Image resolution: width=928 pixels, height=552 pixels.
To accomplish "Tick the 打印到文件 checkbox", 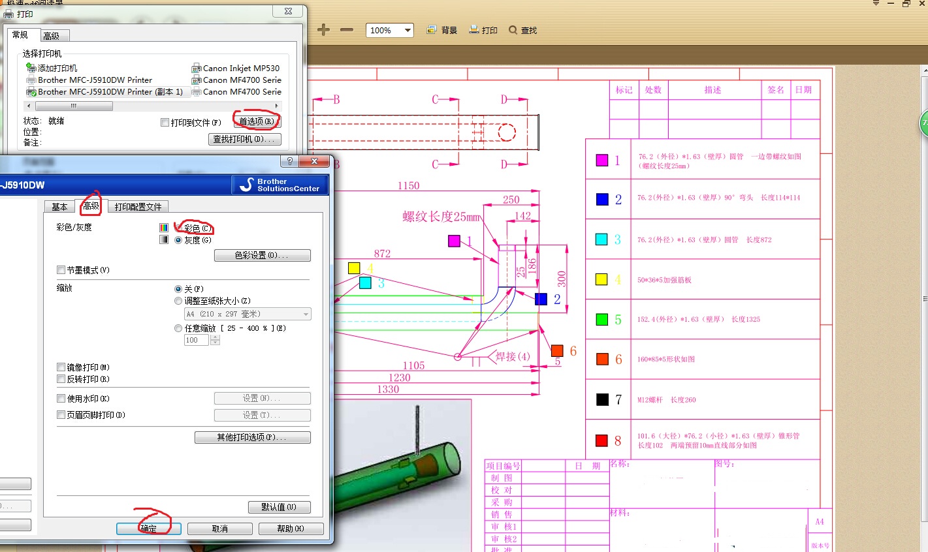I will tap(165, 123).
